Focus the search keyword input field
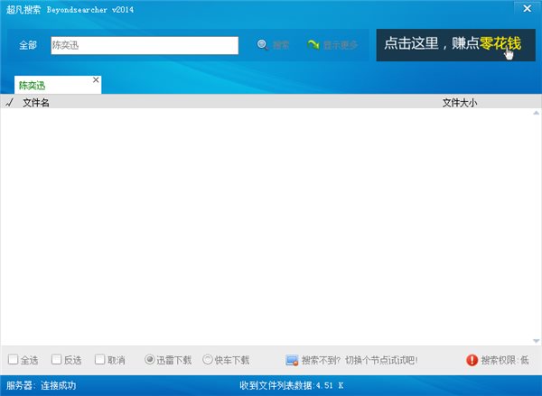 (145, 45)
